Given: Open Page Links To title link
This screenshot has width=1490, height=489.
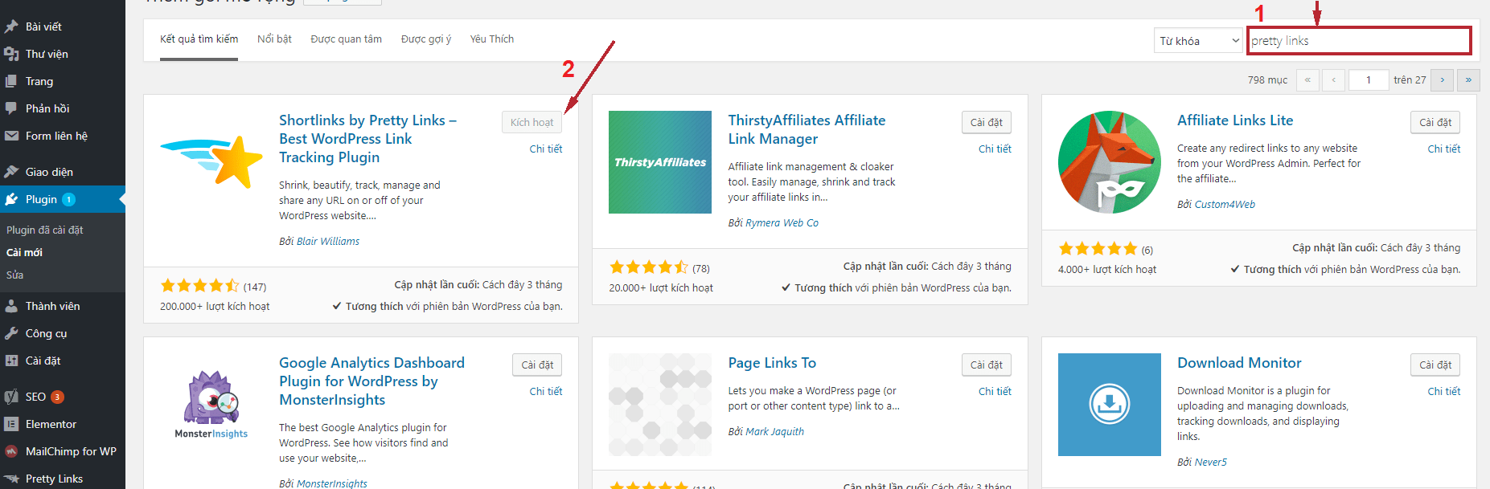Looking at the screenshot, I should 772,363.
